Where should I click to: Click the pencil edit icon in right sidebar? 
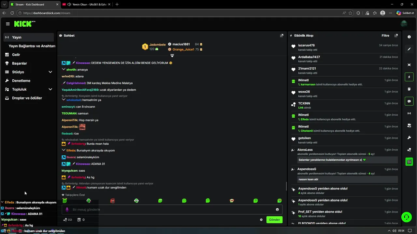[409, 49]
